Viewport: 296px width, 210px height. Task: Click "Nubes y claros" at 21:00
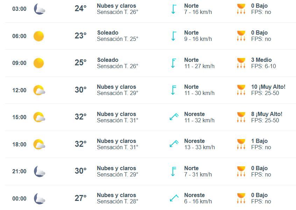point(117,168)
